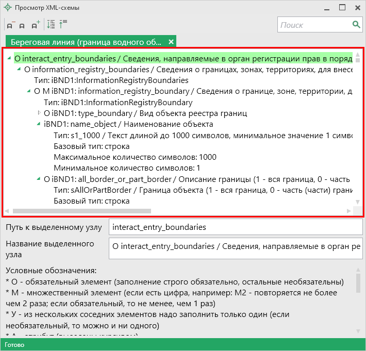Close the Береговая линия tab

171,42
